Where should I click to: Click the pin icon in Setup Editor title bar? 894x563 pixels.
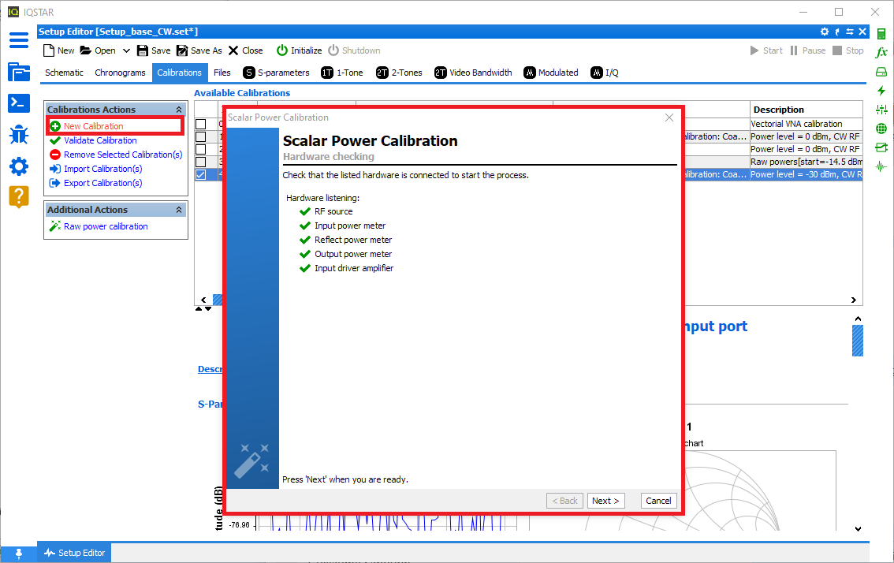click(x=837, y=32)
